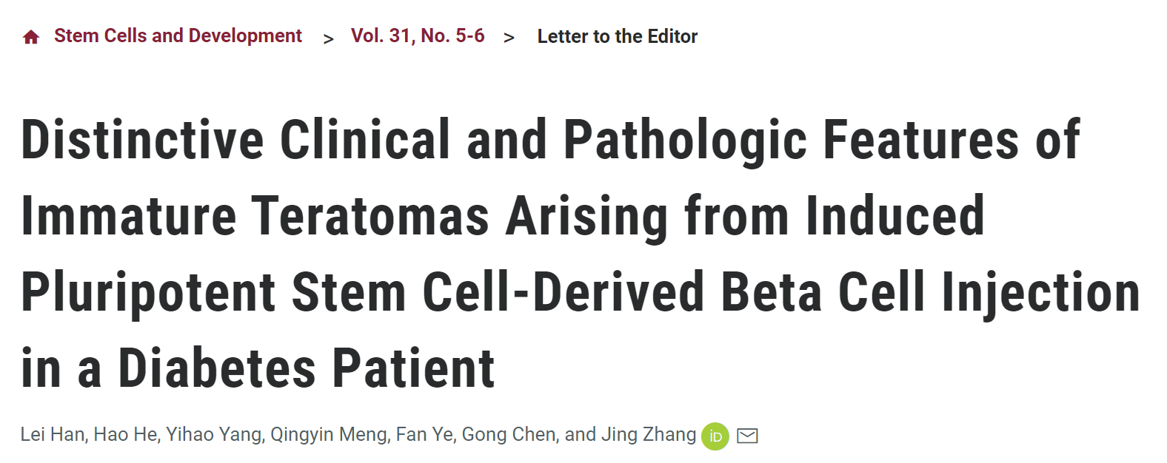Select author Yihao Yang

point(213,435)
